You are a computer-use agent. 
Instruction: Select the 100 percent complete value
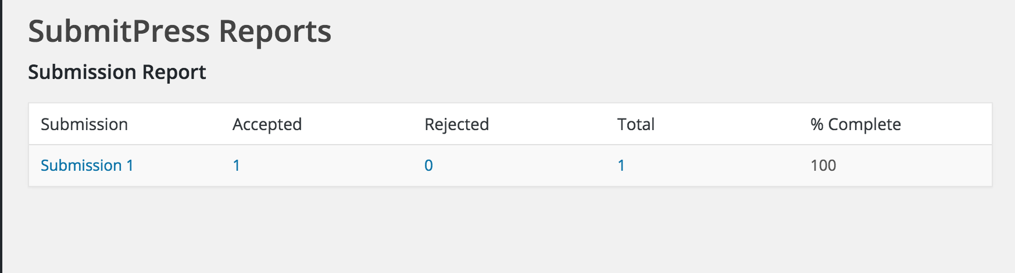tap(823, 166)
